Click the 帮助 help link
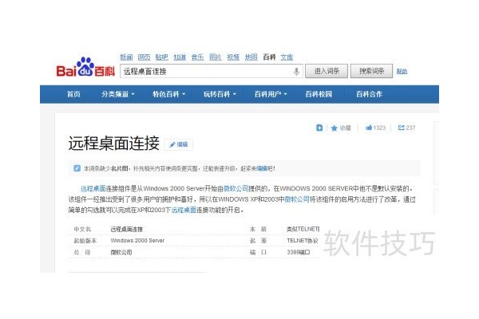This screenshot has width=479, height=319. [x=402, y=72]
